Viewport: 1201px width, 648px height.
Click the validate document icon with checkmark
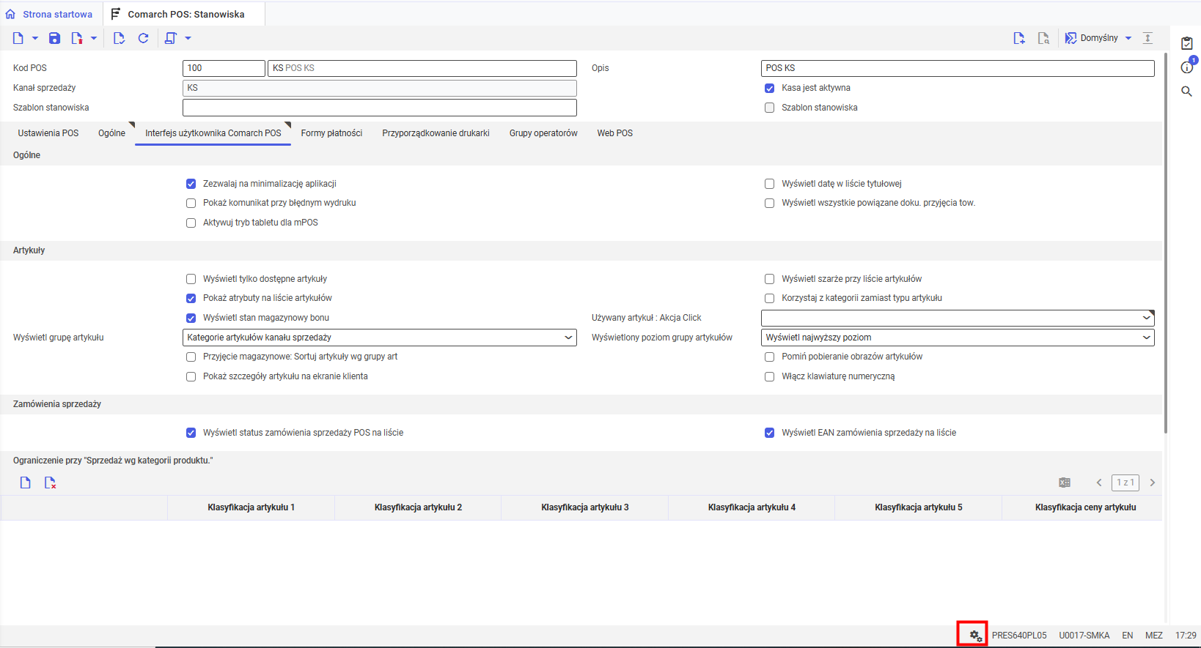point(119,38)
